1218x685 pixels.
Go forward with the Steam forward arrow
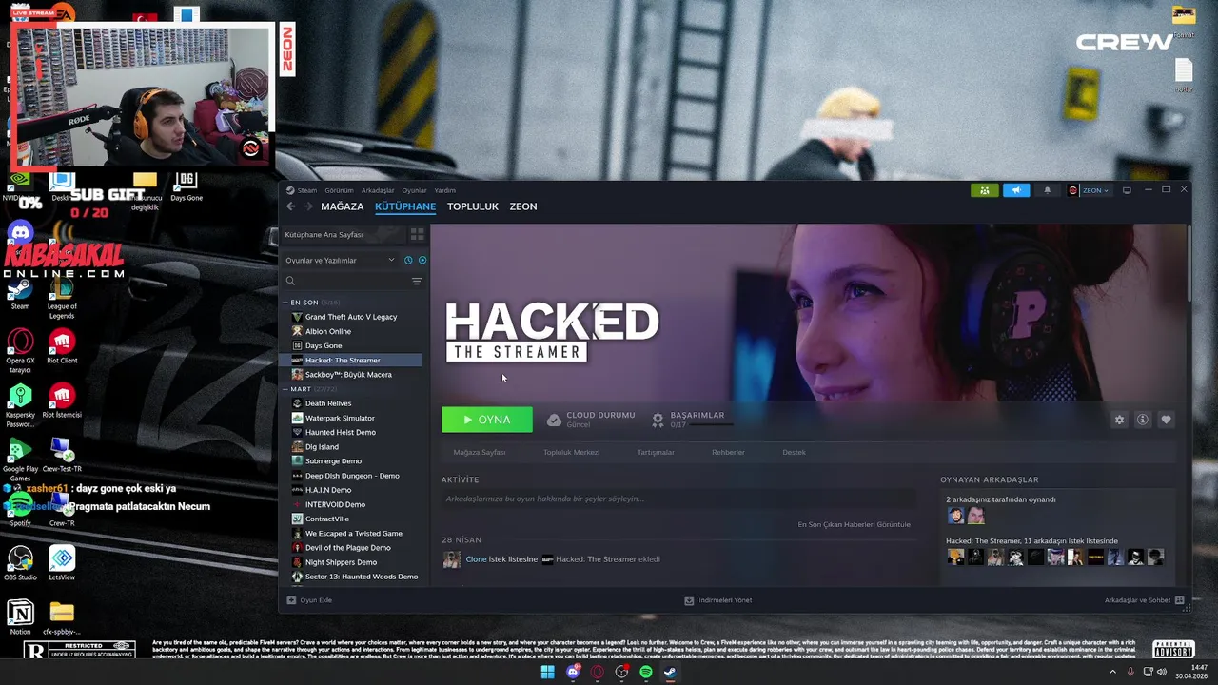[x=308, y=206]
